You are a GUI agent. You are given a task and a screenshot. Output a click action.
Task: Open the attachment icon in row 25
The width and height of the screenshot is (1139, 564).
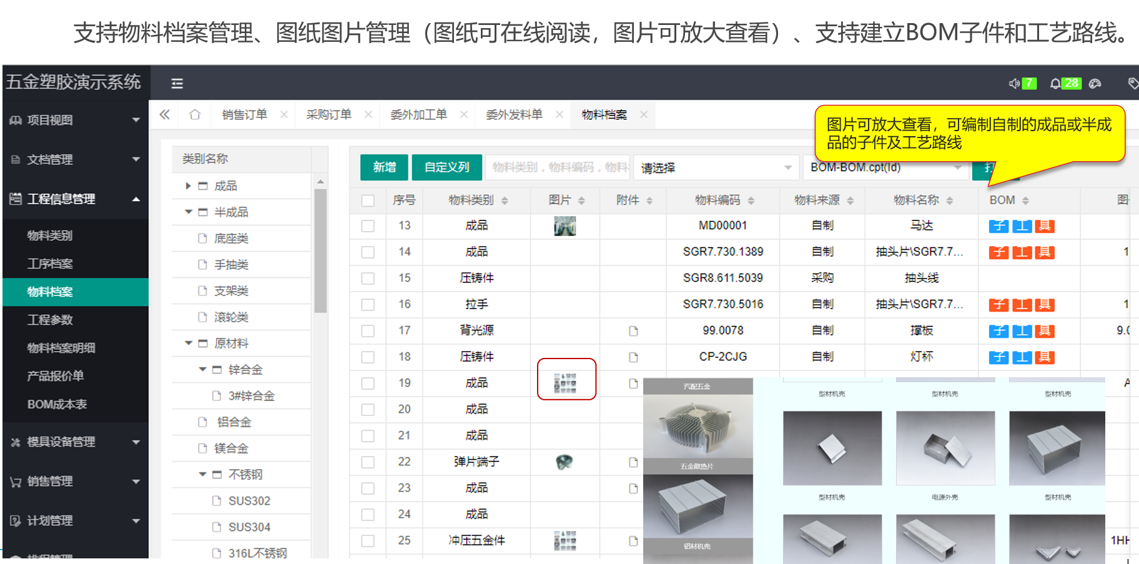(x=633, y=541)
